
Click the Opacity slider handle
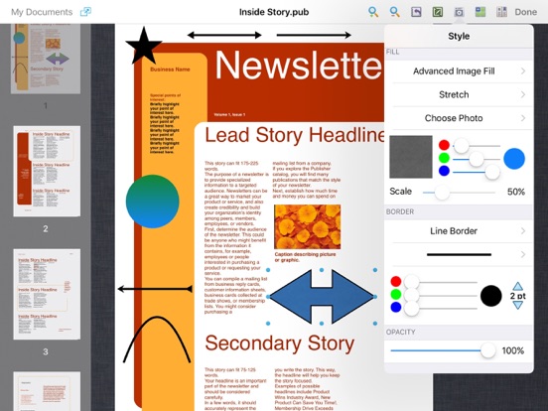[487, 350]
